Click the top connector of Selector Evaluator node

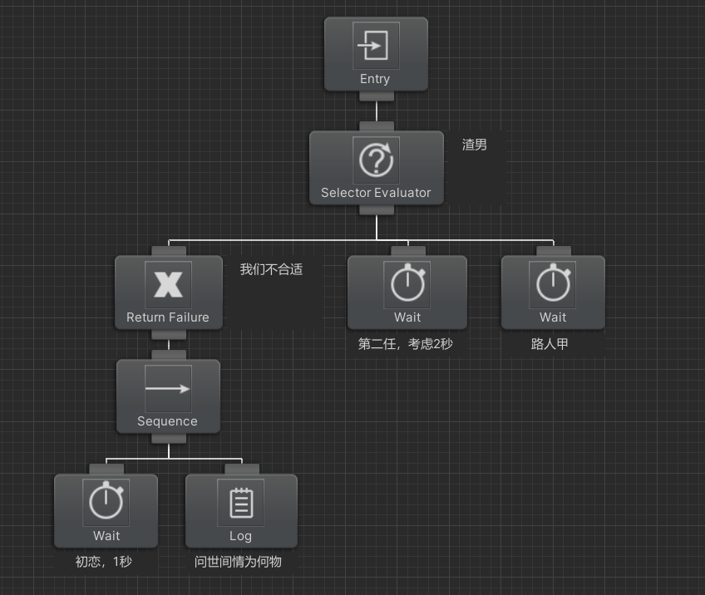(x=376, y=126)
